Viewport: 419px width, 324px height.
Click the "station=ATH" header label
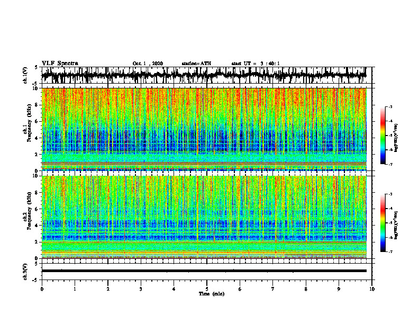click(x=196, y=64)
